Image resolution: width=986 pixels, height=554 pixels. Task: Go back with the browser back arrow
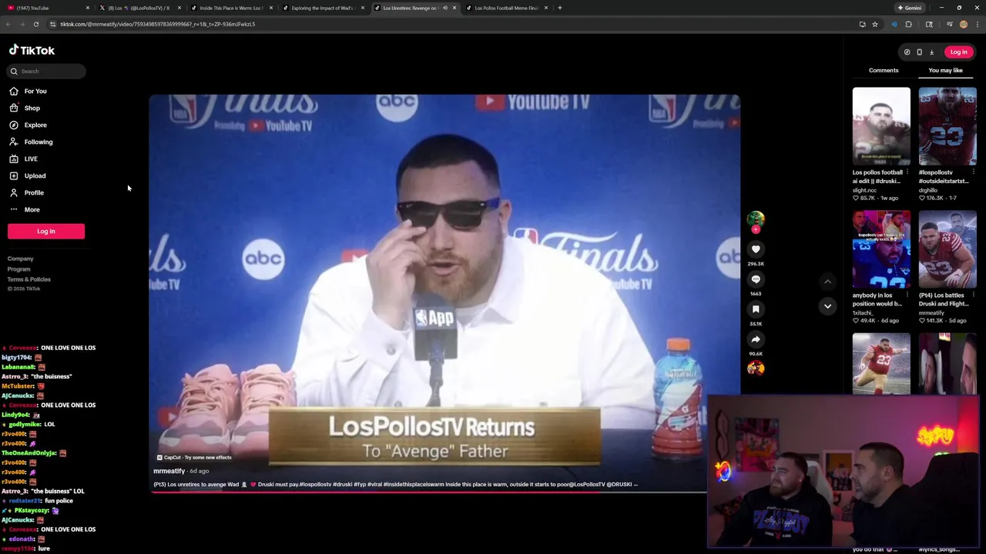click(8, 24)
